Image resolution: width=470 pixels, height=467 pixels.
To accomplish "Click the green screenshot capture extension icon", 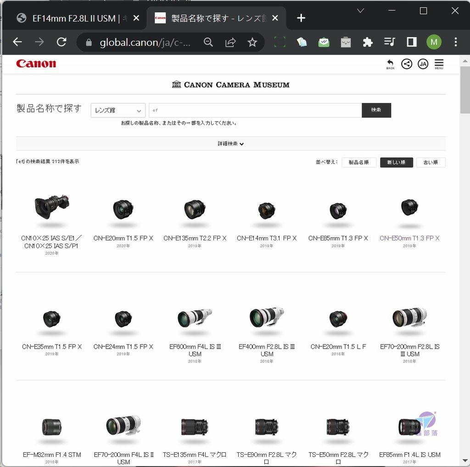I will point(280,42).
